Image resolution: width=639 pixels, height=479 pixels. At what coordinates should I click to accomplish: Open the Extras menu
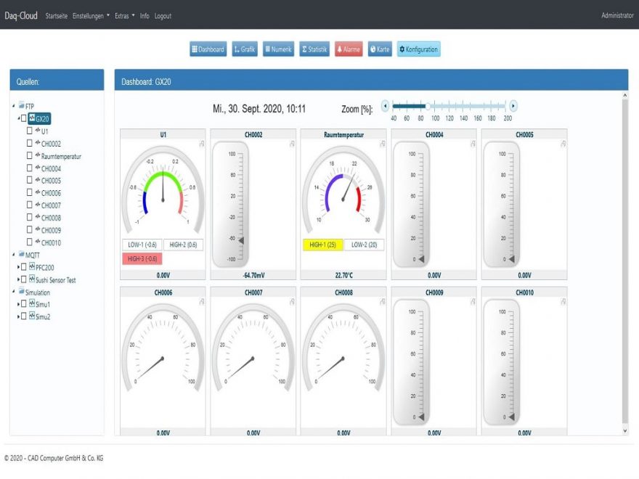[123, 15]
